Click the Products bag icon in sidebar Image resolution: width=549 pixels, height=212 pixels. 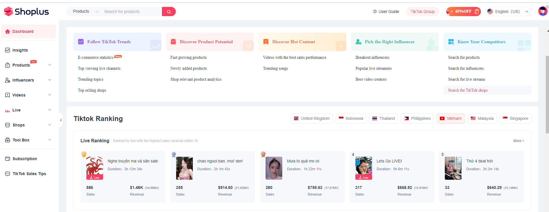point(8,65)
